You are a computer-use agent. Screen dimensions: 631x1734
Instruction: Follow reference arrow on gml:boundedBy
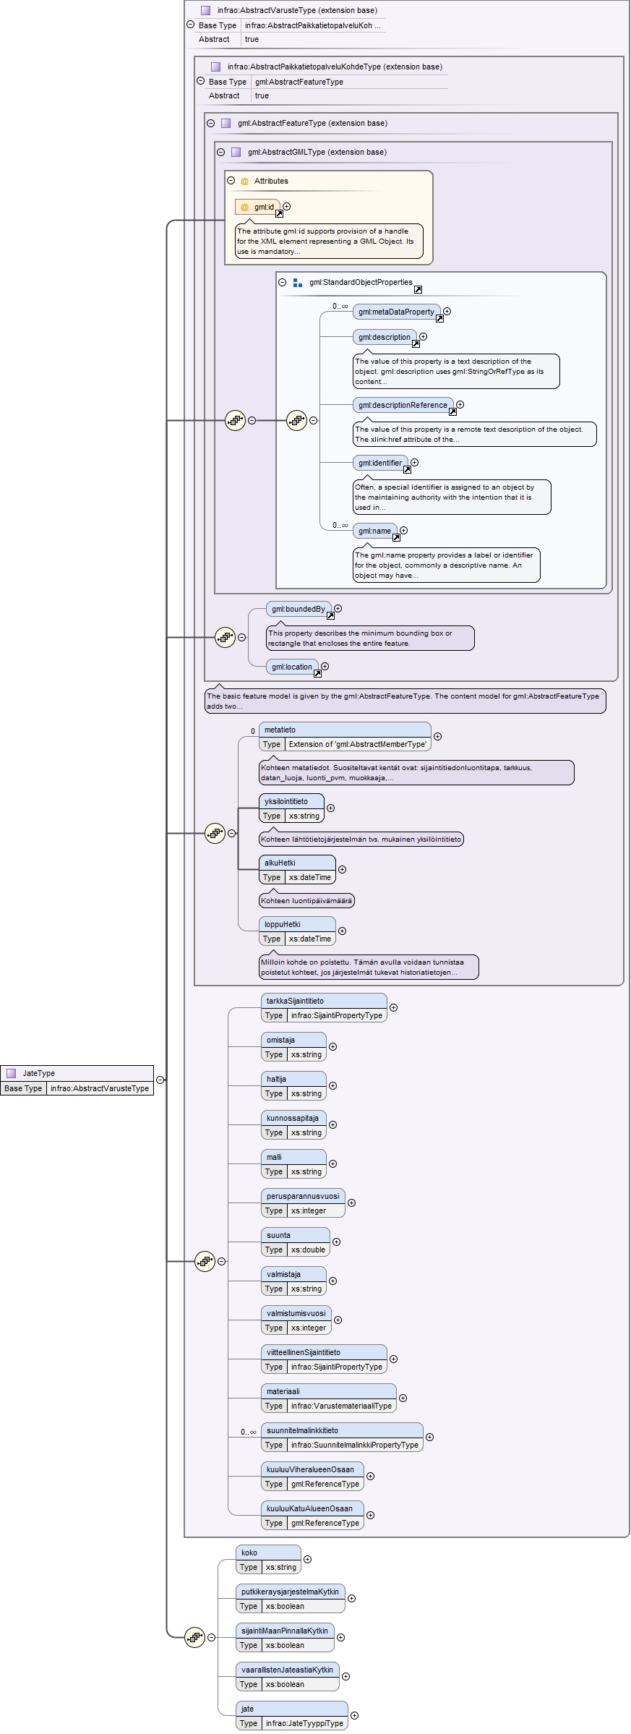[330, 615]
